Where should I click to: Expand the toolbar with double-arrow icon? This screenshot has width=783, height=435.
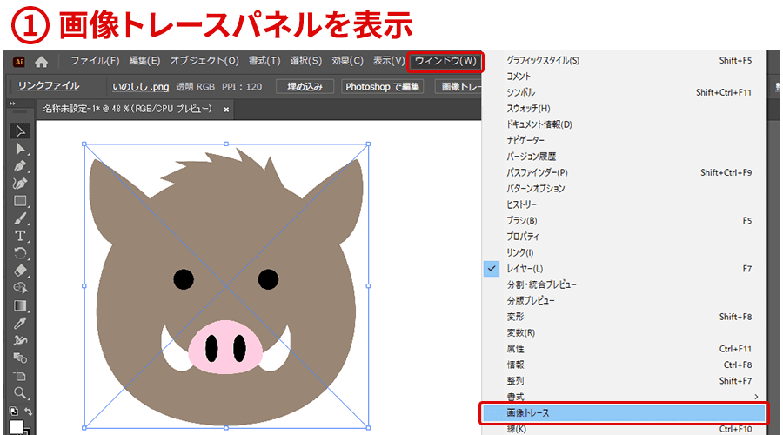click(12, 104)
